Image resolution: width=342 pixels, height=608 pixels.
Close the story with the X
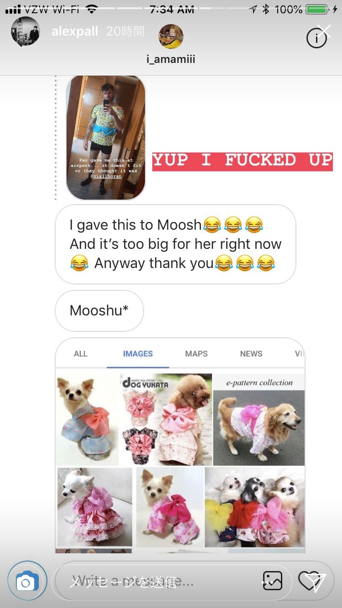coord(324,31)
